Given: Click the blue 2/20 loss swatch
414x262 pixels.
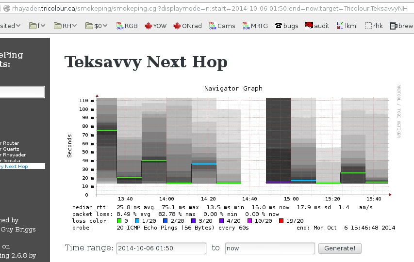Looking at the screenshot, I should [166, 221].
